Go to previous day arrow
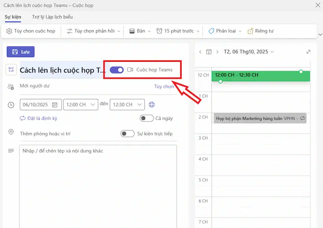The image size is (323, 228). click(x=200, y=52)
